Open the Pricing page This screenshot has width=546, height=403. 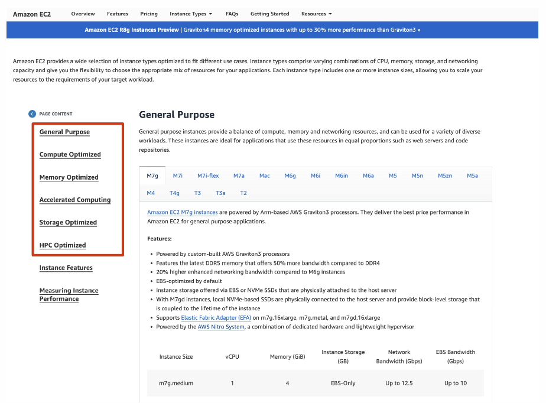pos(148,14)
